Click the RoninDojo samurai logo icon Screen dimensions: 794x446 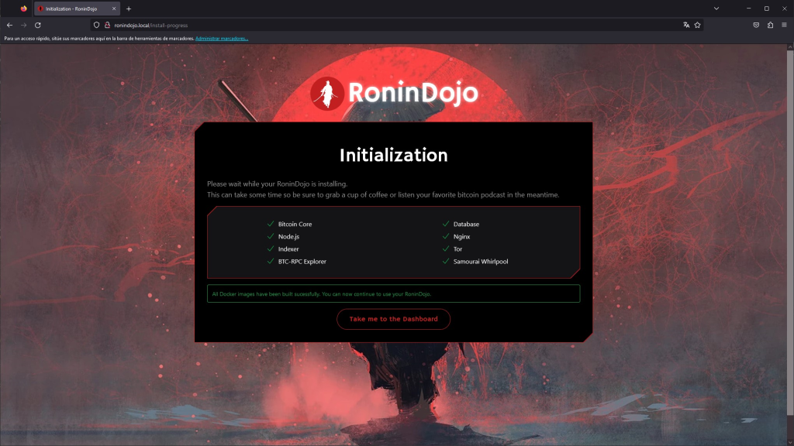pyautogui.click(x=327, y=94)
